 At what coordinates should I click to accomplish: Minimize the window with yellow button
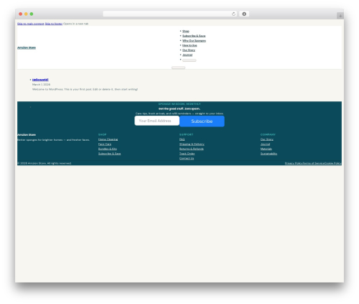(x=26, y=14)
